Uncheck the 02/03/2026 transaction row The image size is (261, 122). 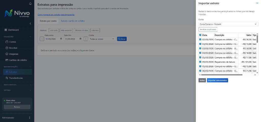pos(200,39)
